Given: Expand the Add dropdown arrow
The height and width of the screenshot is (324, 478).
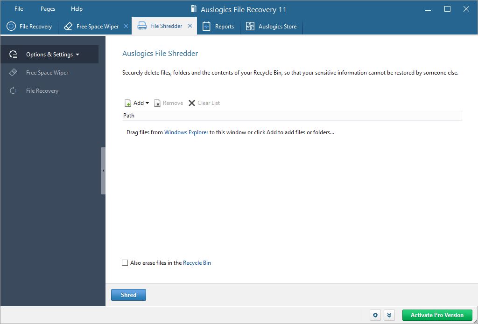Looking at the screenshot, I should click(x=147, y=103).
